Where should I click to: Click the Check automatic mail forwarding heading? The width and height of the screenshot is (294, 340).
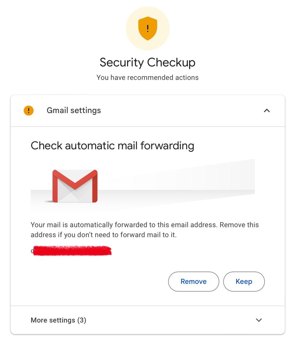[112, 145]
